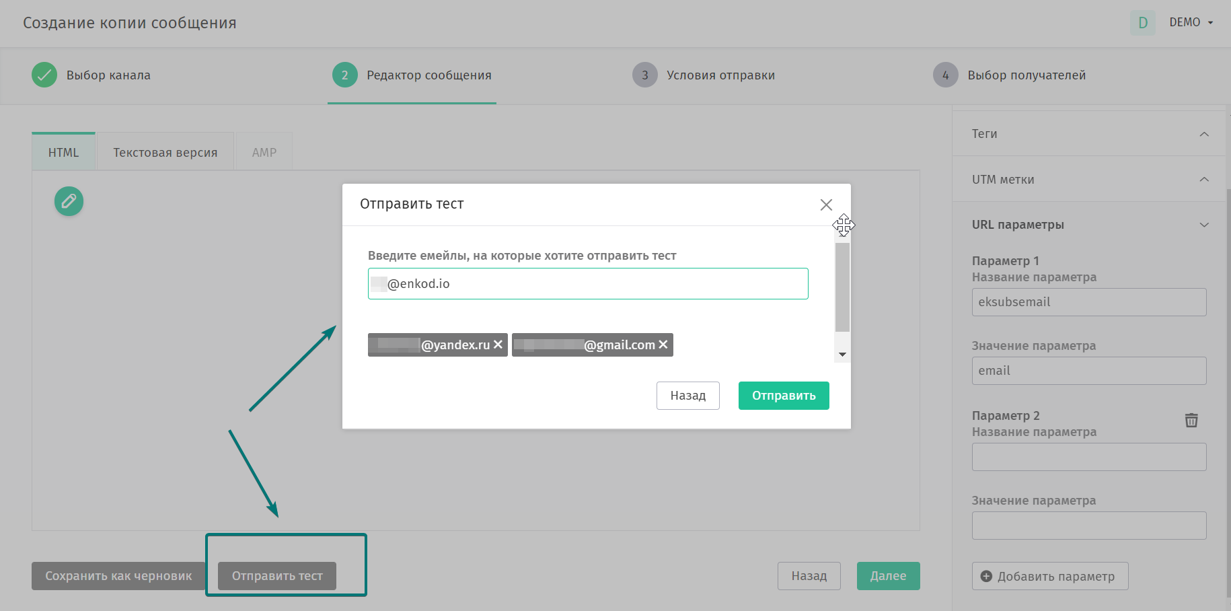Open the DEMO account dropdown
Viewport: 1231px width, 611px height.
(1191, 22)
